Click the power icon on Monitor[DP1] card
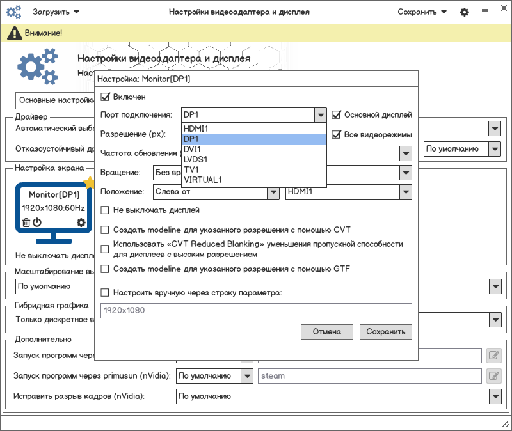The width and height of the screenshot is (512, 431). click(37, 223)
